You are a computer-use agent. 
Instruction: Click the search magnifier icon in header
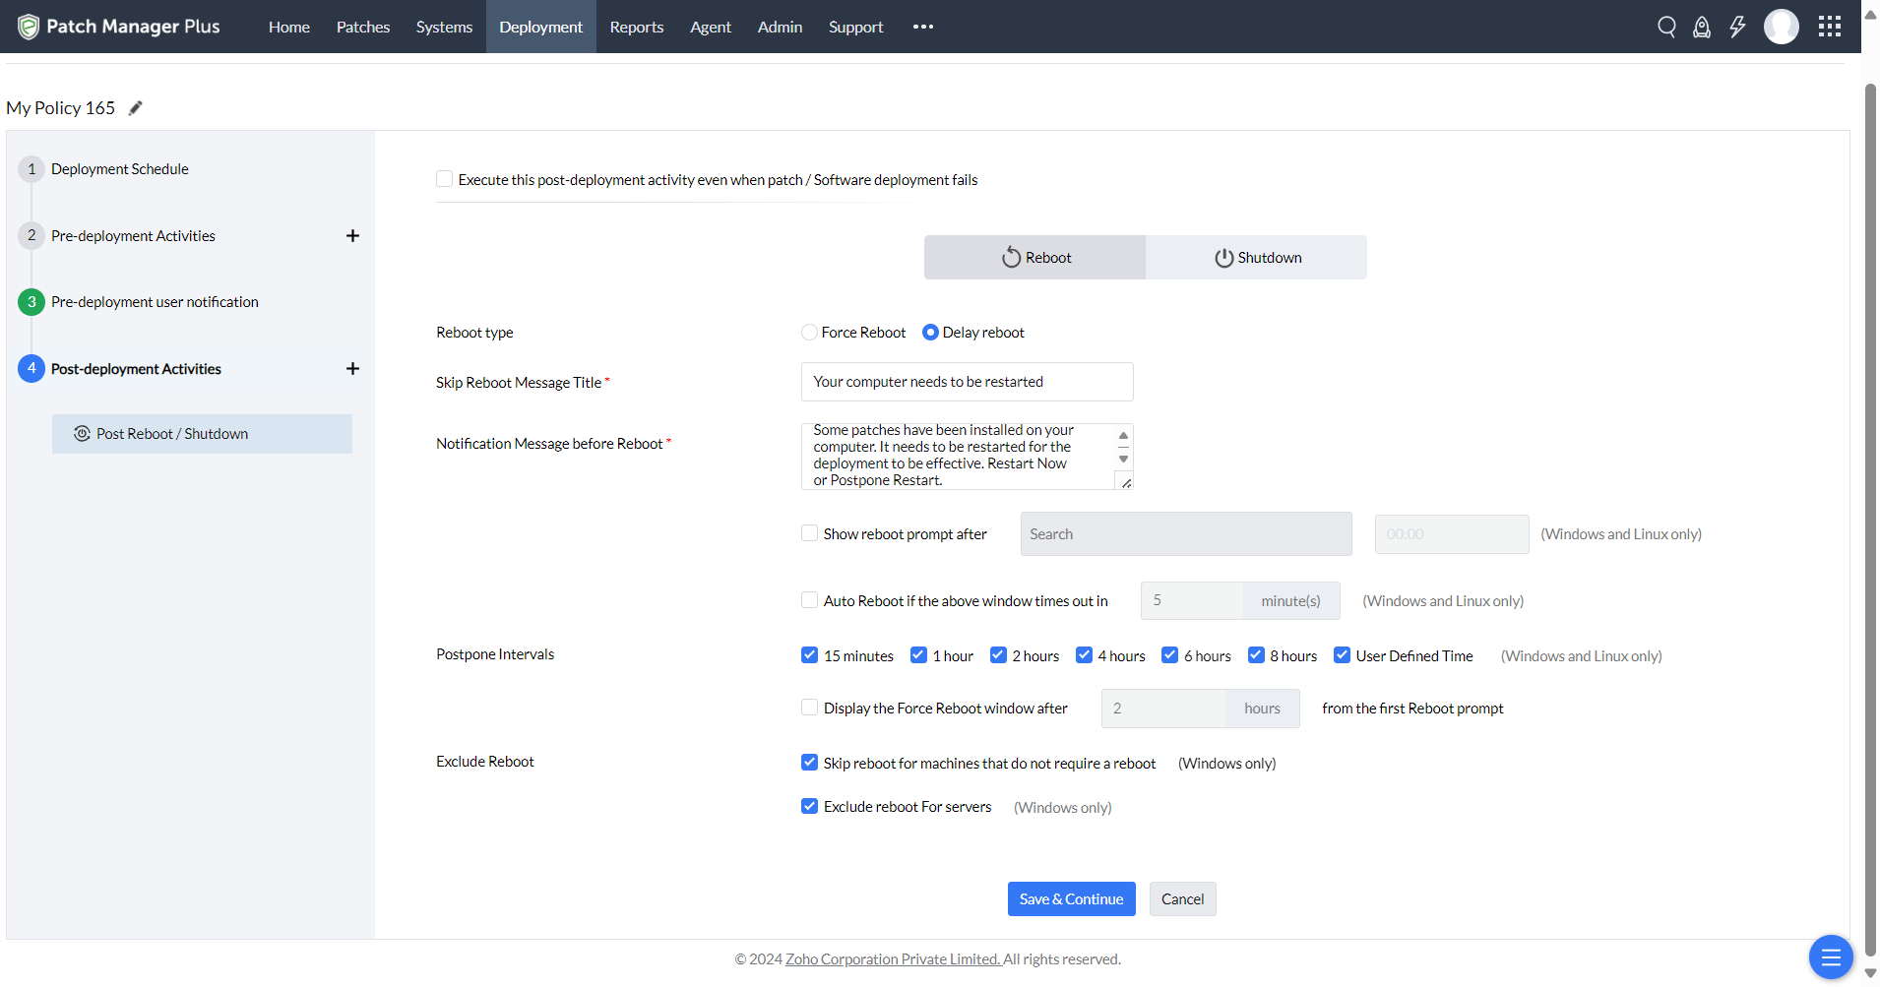tap(1666, 27)
